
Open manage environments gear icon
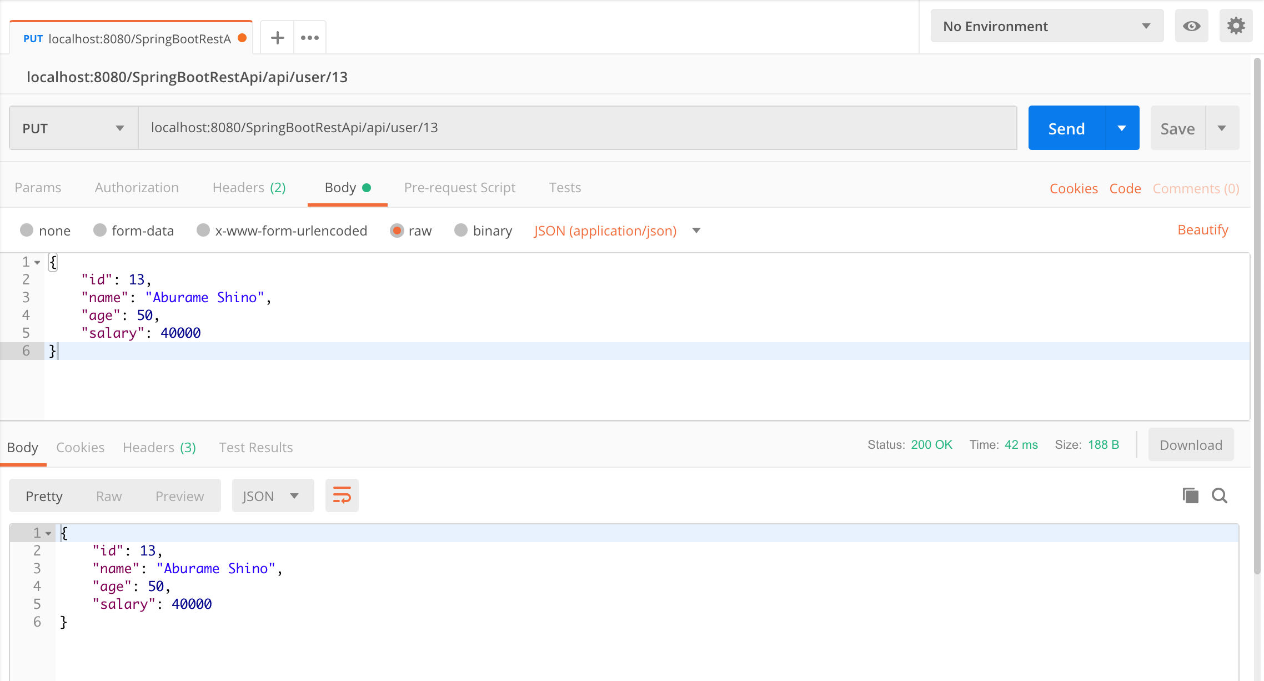[1236, 26]
